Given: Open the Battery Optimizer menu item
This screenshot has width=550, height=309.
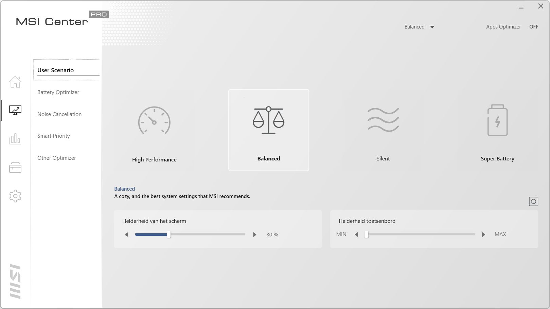Looking at the screenshot, I should pyautogui.click(x=58, y=92).
